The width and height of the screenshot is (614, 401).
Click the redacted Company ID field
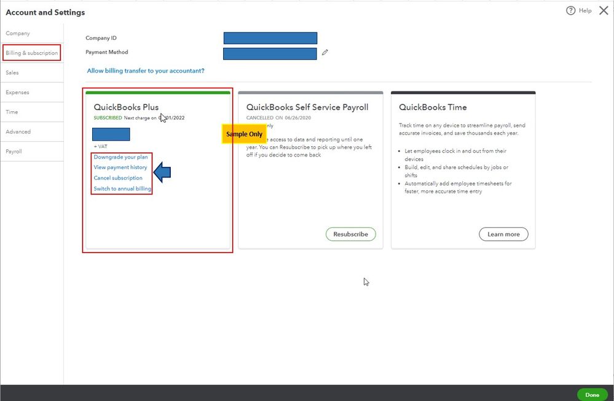coord(270,38)
